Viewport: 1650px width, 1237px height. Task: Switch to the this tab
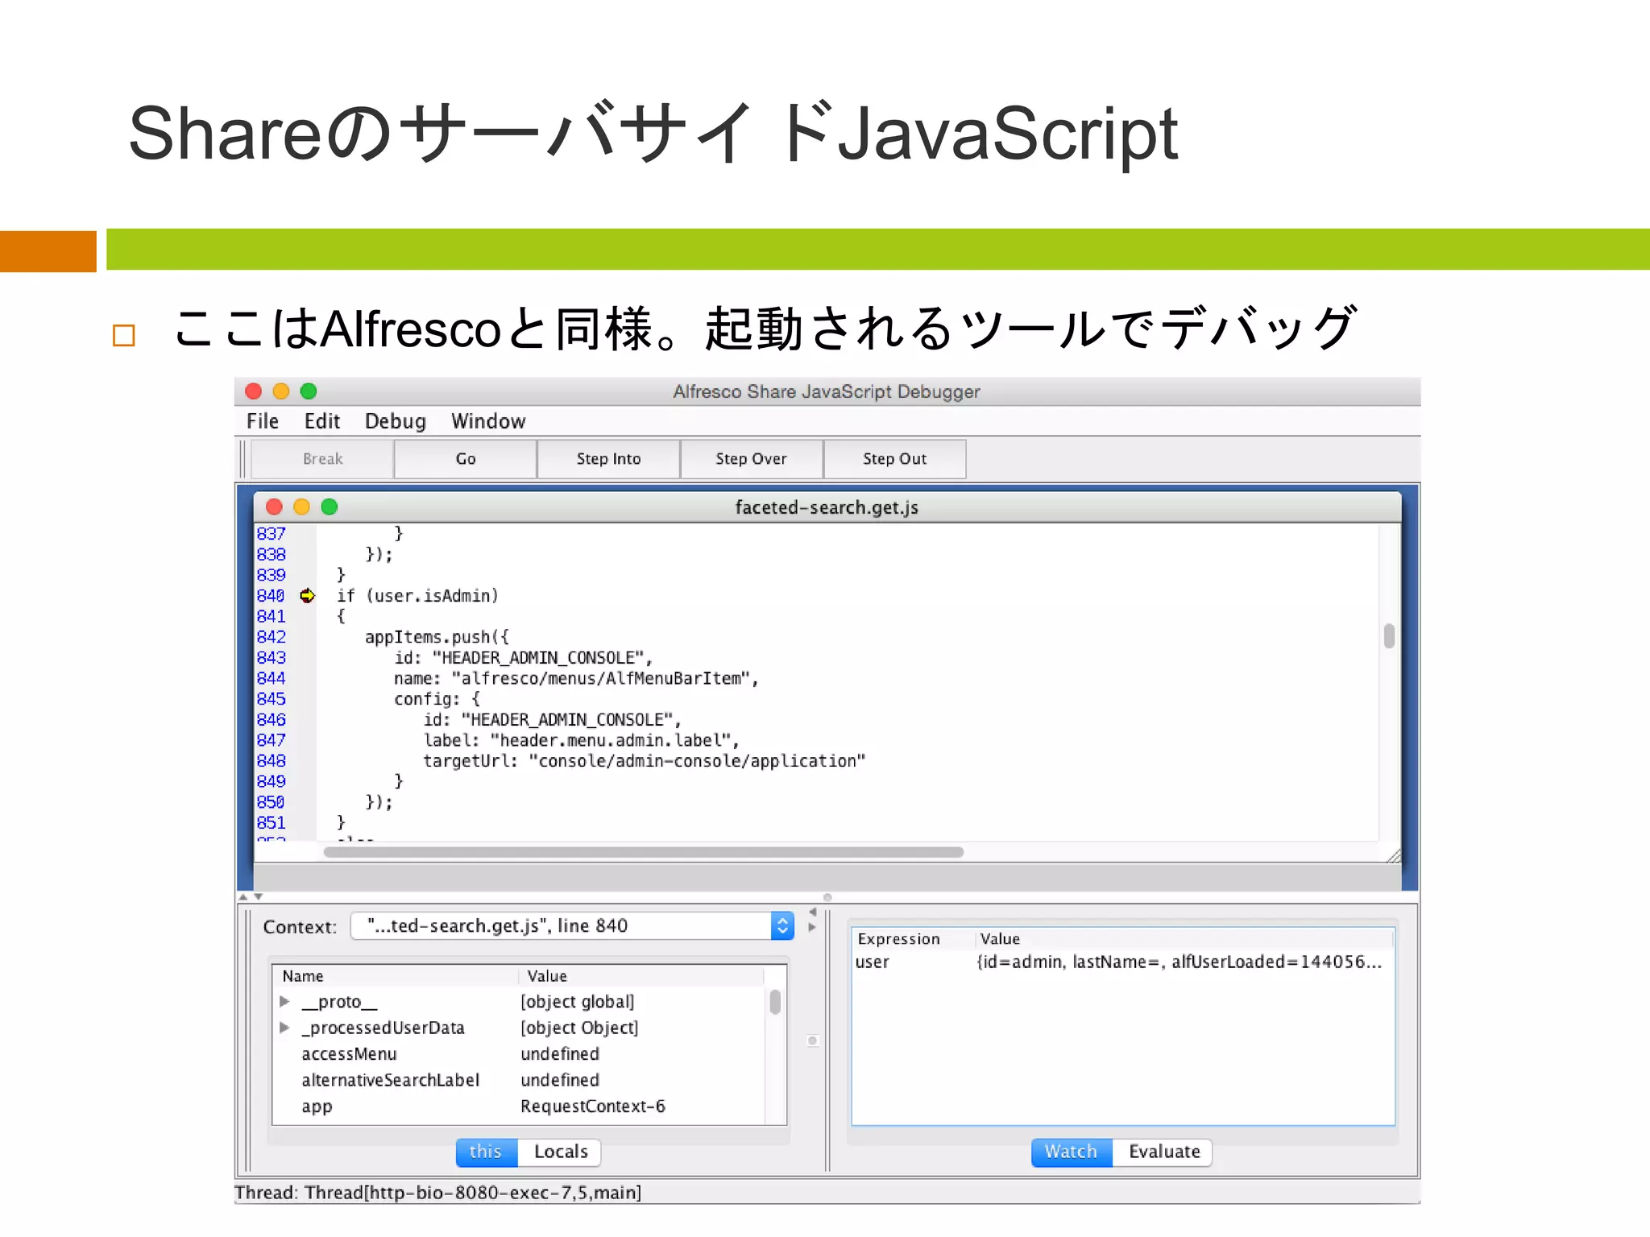[x=486, y=1152]
